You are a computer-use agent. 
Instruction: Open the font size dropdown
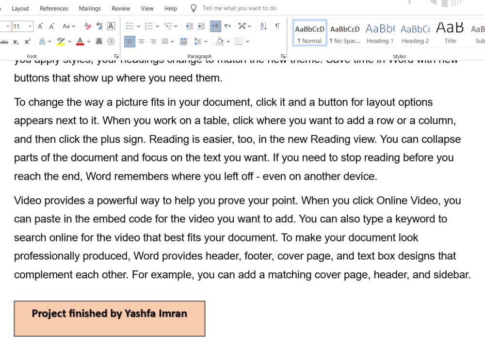click(x=30, y=26)
